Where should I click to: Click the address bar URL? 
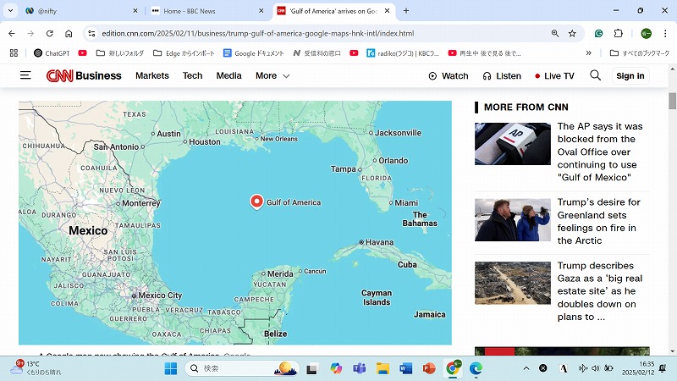[x=258, y=33]
